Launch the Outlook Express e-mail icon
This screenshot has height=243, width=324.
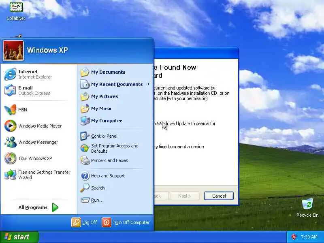10,90
